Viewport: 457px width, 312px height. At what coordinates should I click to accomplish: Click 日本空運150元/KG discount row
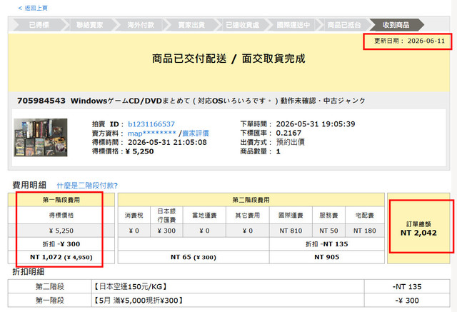228,287
